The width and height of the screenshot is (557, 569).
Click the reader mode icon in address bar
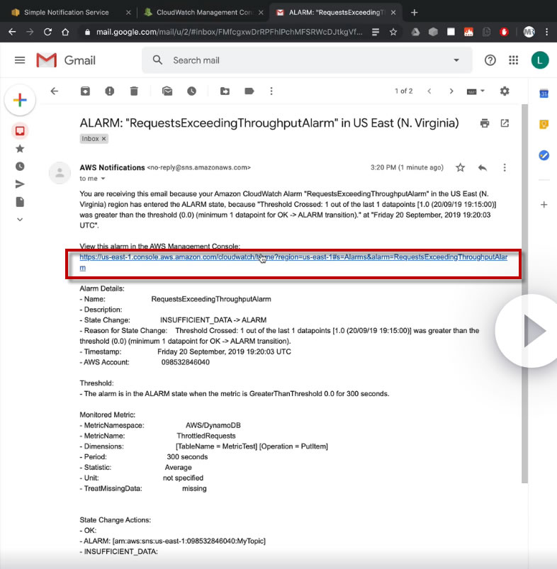click(376, 32)
